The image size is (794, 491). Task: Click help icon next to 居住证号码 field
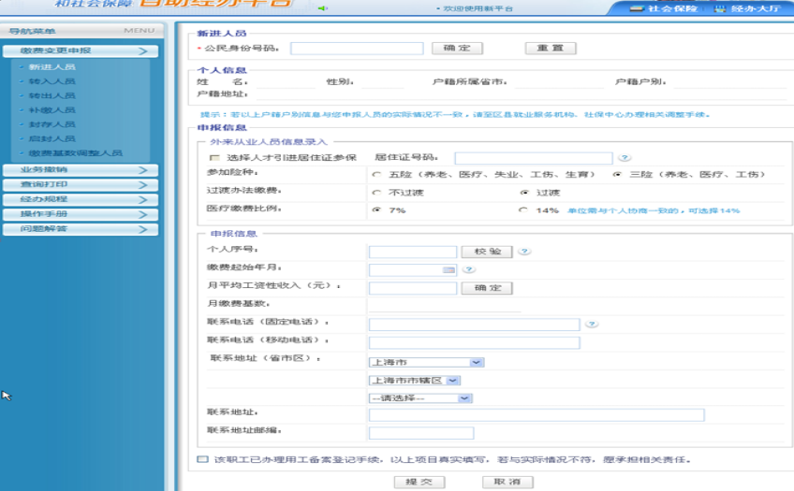tap(625, 158)
